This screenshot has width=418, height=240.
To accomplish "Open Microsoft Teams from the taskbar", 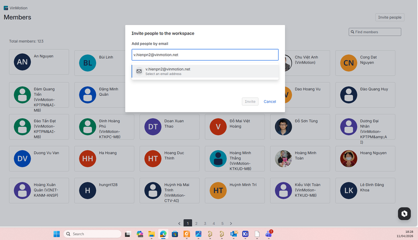I will [269, 234].
